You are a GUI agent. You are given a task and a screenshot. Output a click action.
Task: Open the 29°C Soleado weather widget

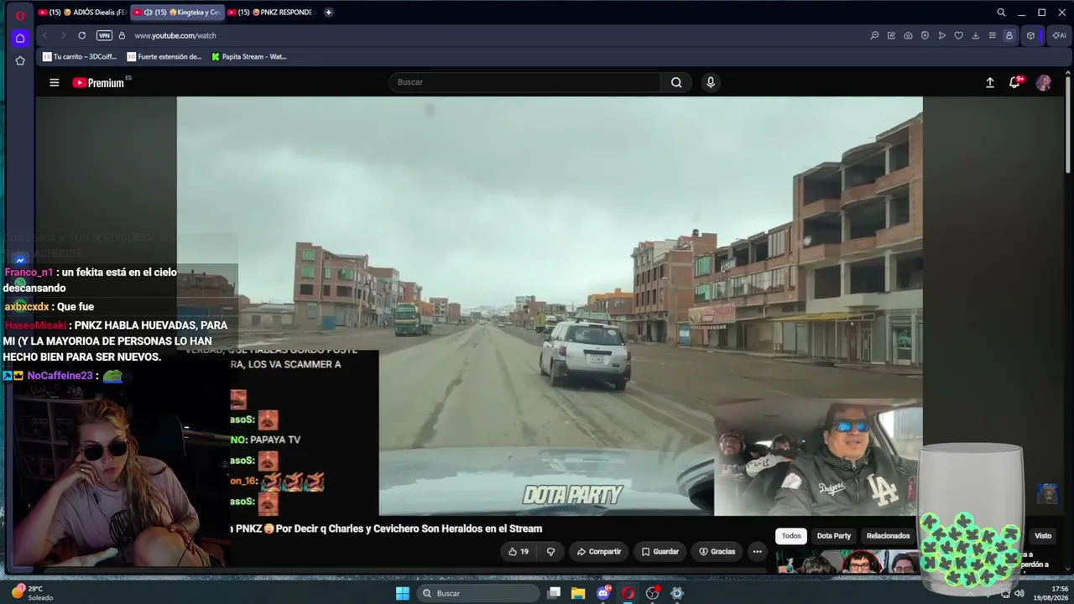[34, 593]
